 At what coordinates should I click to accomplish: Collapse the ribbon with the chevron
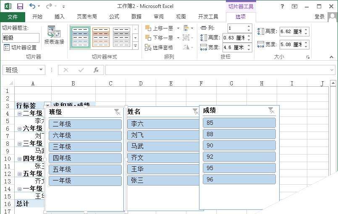click(332, 57)
